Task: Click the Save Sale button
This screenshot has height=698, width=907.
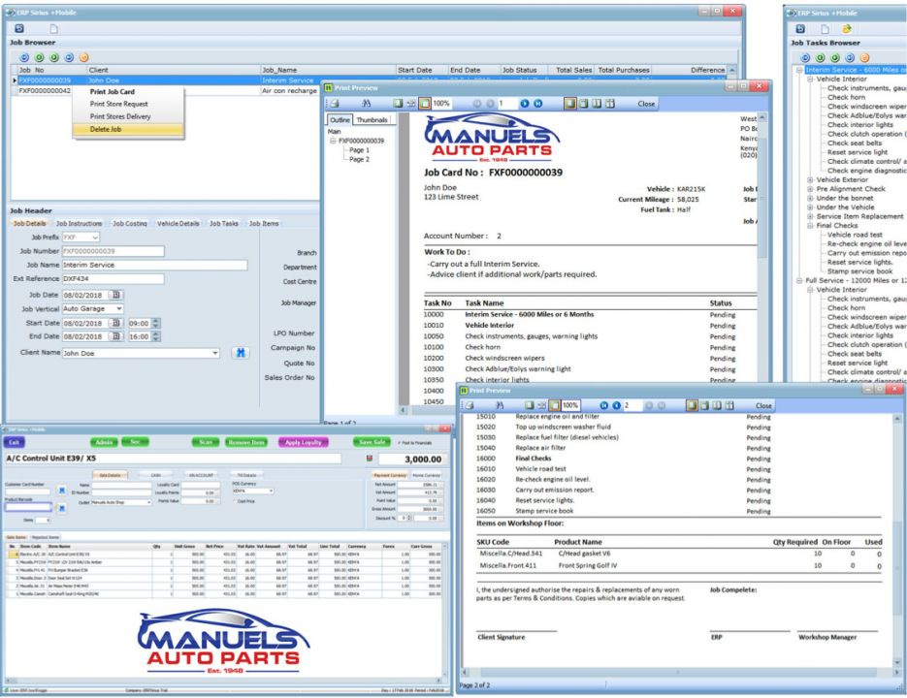Action: pos(372,442)
